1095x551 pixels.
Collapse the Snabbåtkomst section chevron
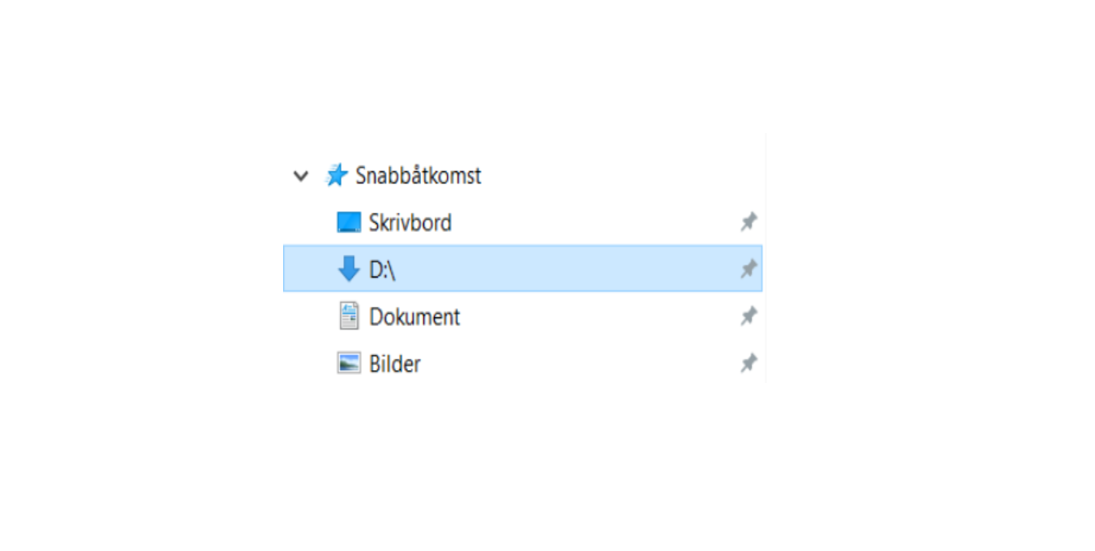[x=301, y=176]
